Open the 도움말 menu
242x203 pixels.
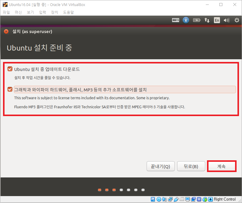tap(68, 12)
